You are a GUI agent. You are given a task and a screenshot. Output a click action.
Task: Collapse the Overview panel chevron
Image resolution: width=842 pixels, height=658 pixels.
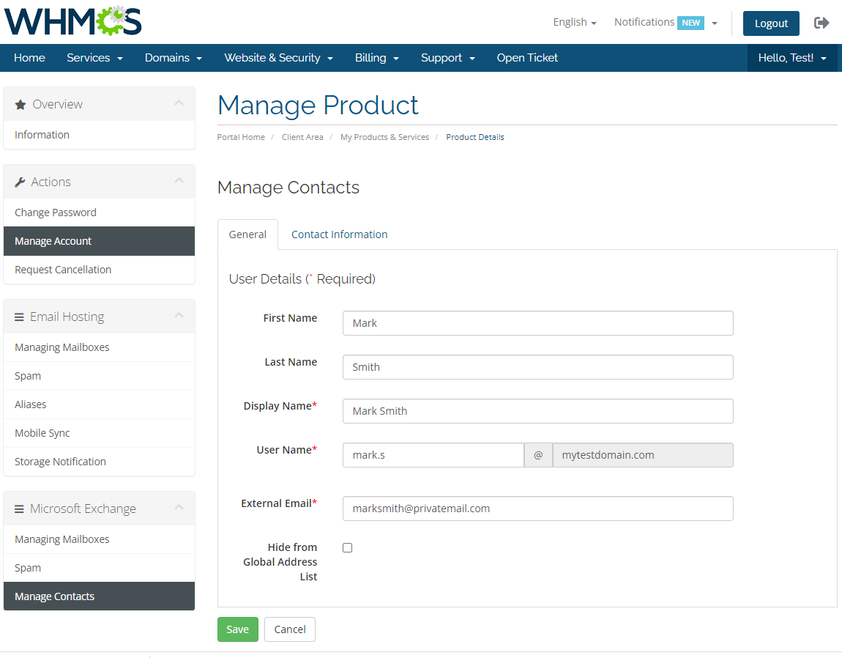[179, 103]
